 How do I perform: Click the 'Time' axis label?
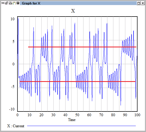coord(72,120)
